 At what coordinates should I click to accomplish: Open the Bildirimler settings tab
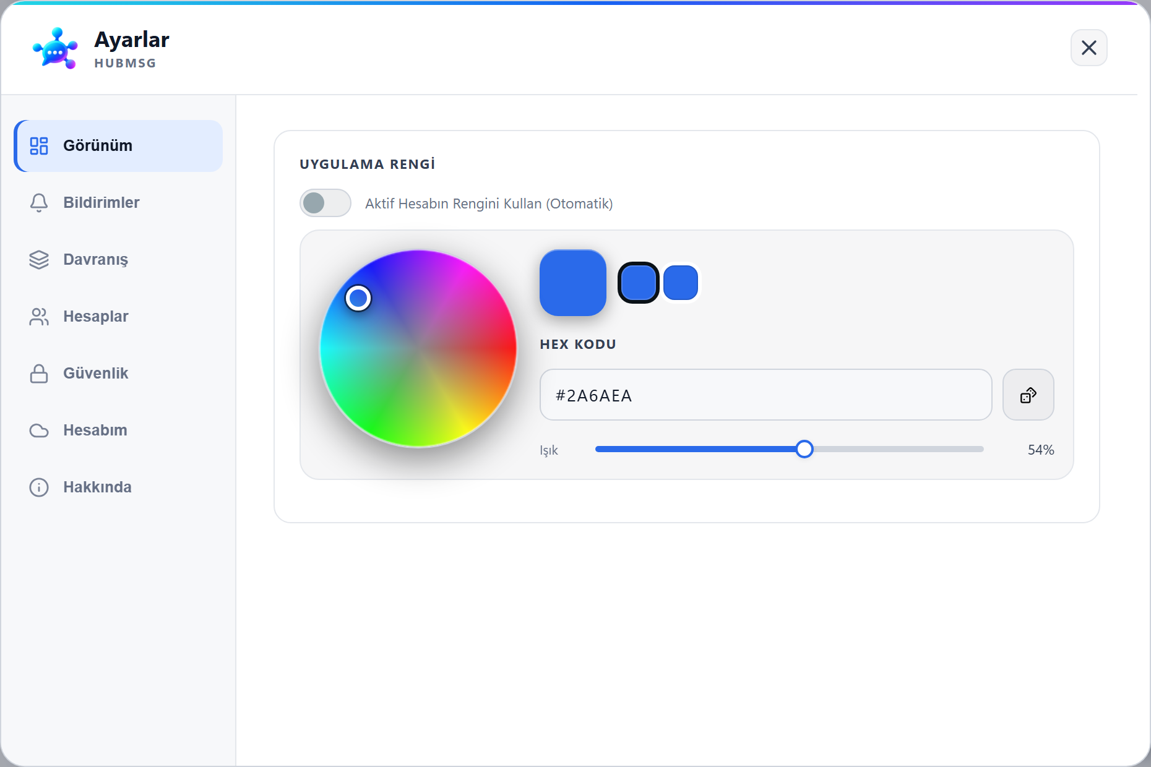tap(118, 203)
